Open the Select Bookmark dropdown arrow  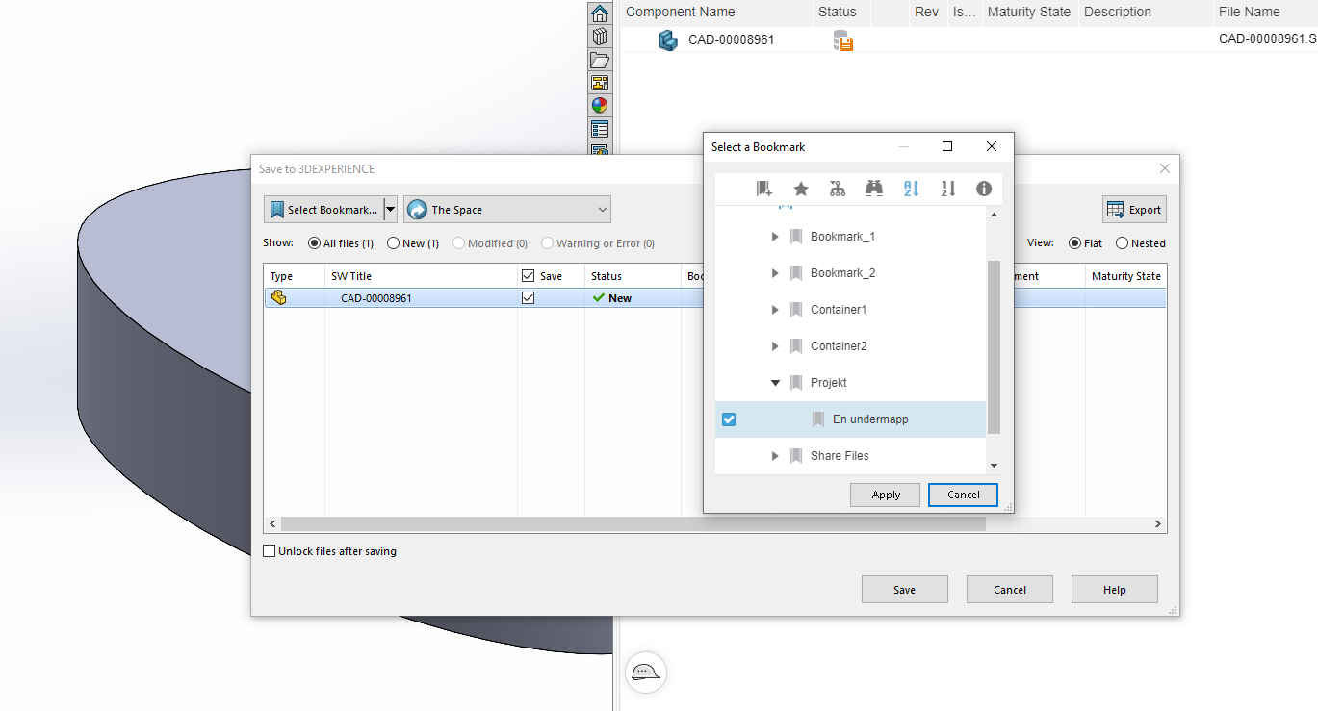point(390,210)
